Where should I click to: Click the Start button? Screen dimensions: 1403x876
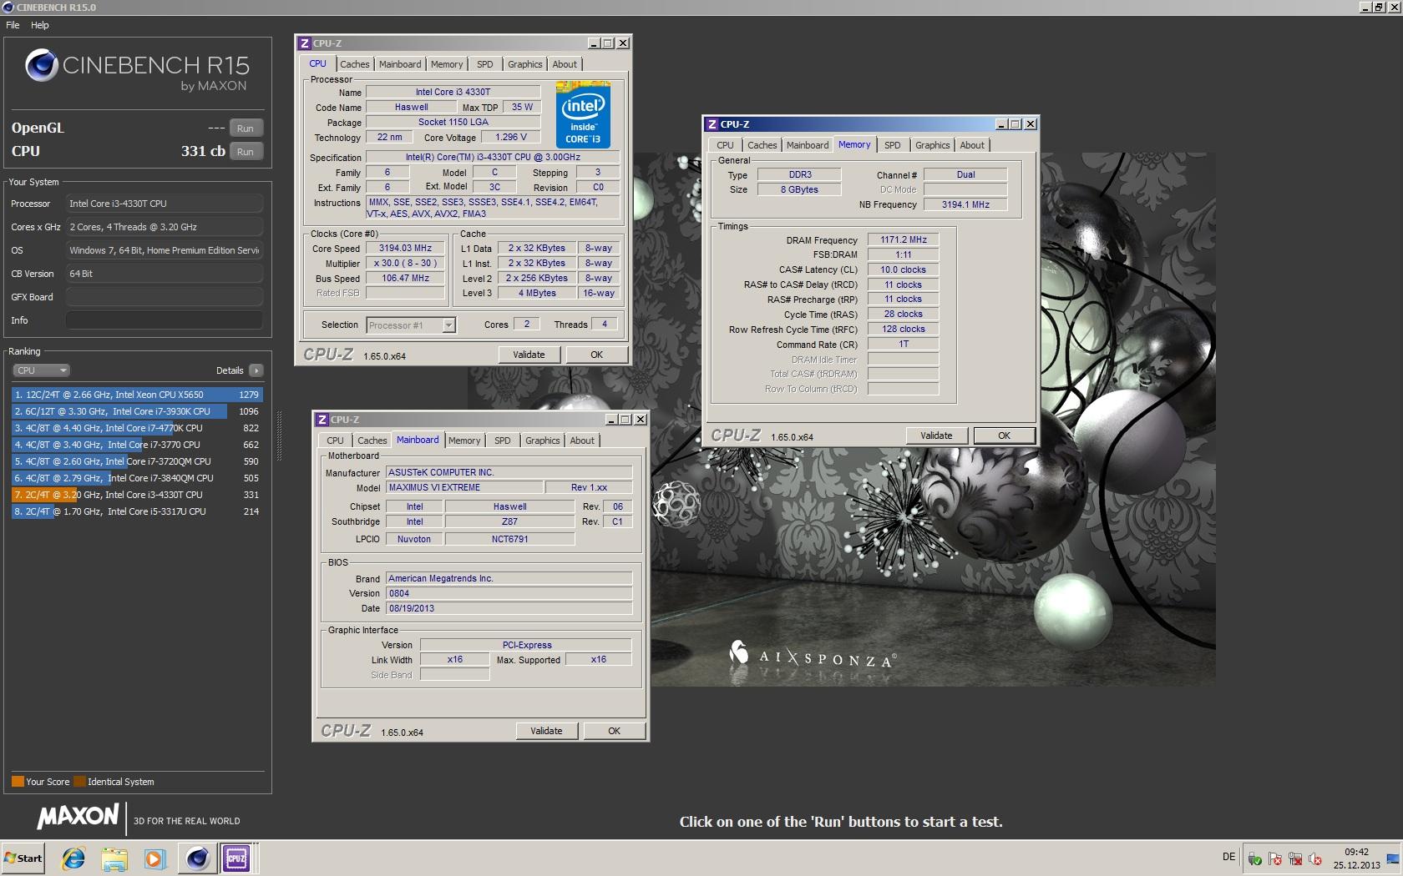[23, 858]
